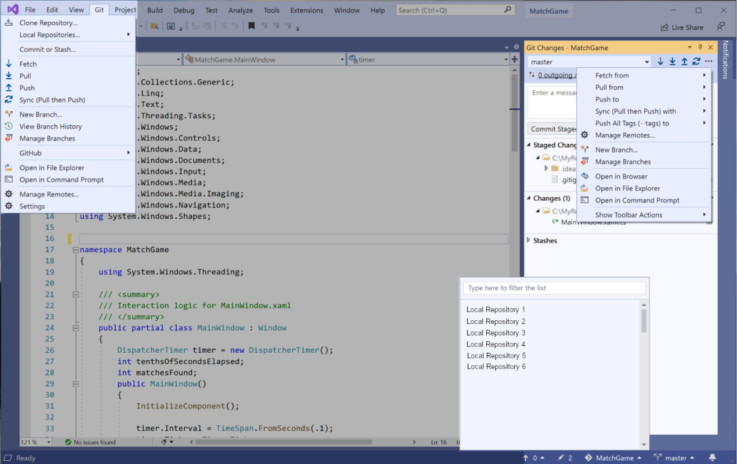This screenshot has height=464, width=737.
Task: Select Local Repository 3 from the list
Action: click(x=496, y=333)
